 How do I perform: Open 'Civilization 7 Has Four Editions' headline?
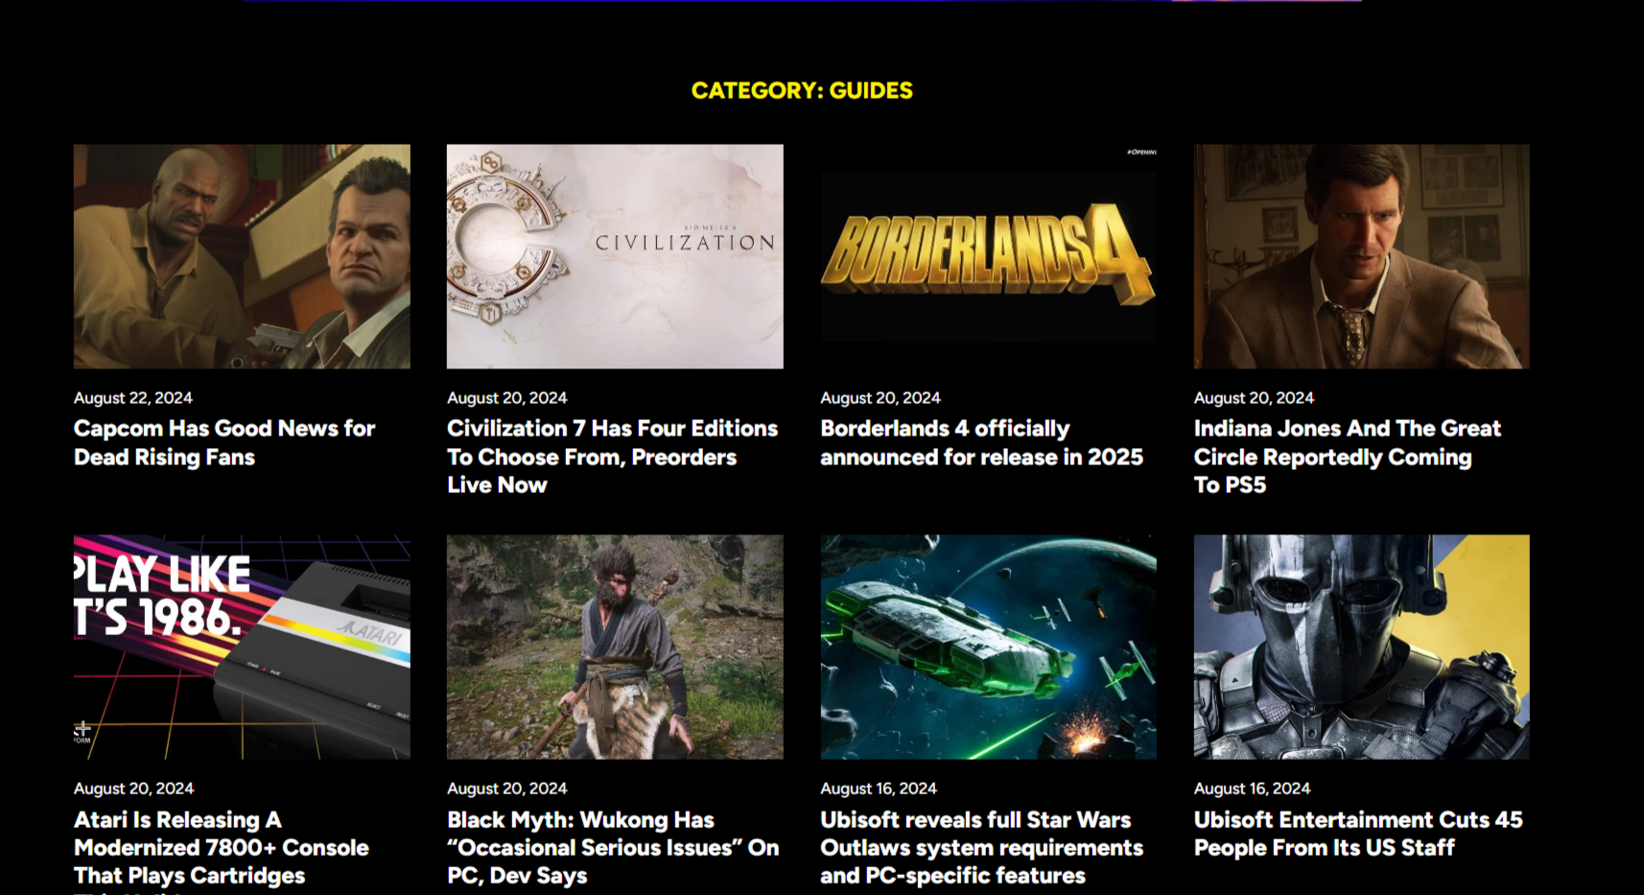click(612, 457)
